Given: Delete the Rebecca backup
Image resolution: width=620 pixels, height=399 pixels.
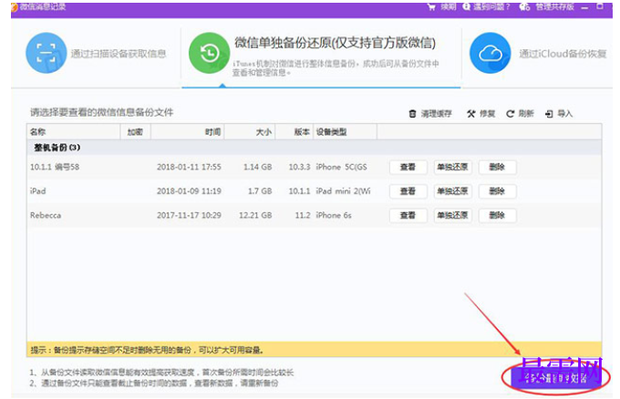Looking at the screenshot, I should [497, 215].
